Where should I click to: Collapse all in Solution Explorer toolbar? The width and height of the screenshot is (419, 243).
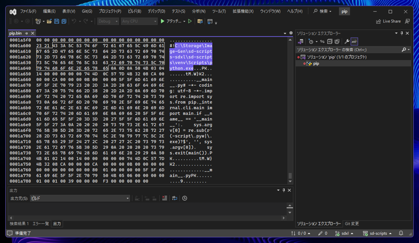(330, 42)
